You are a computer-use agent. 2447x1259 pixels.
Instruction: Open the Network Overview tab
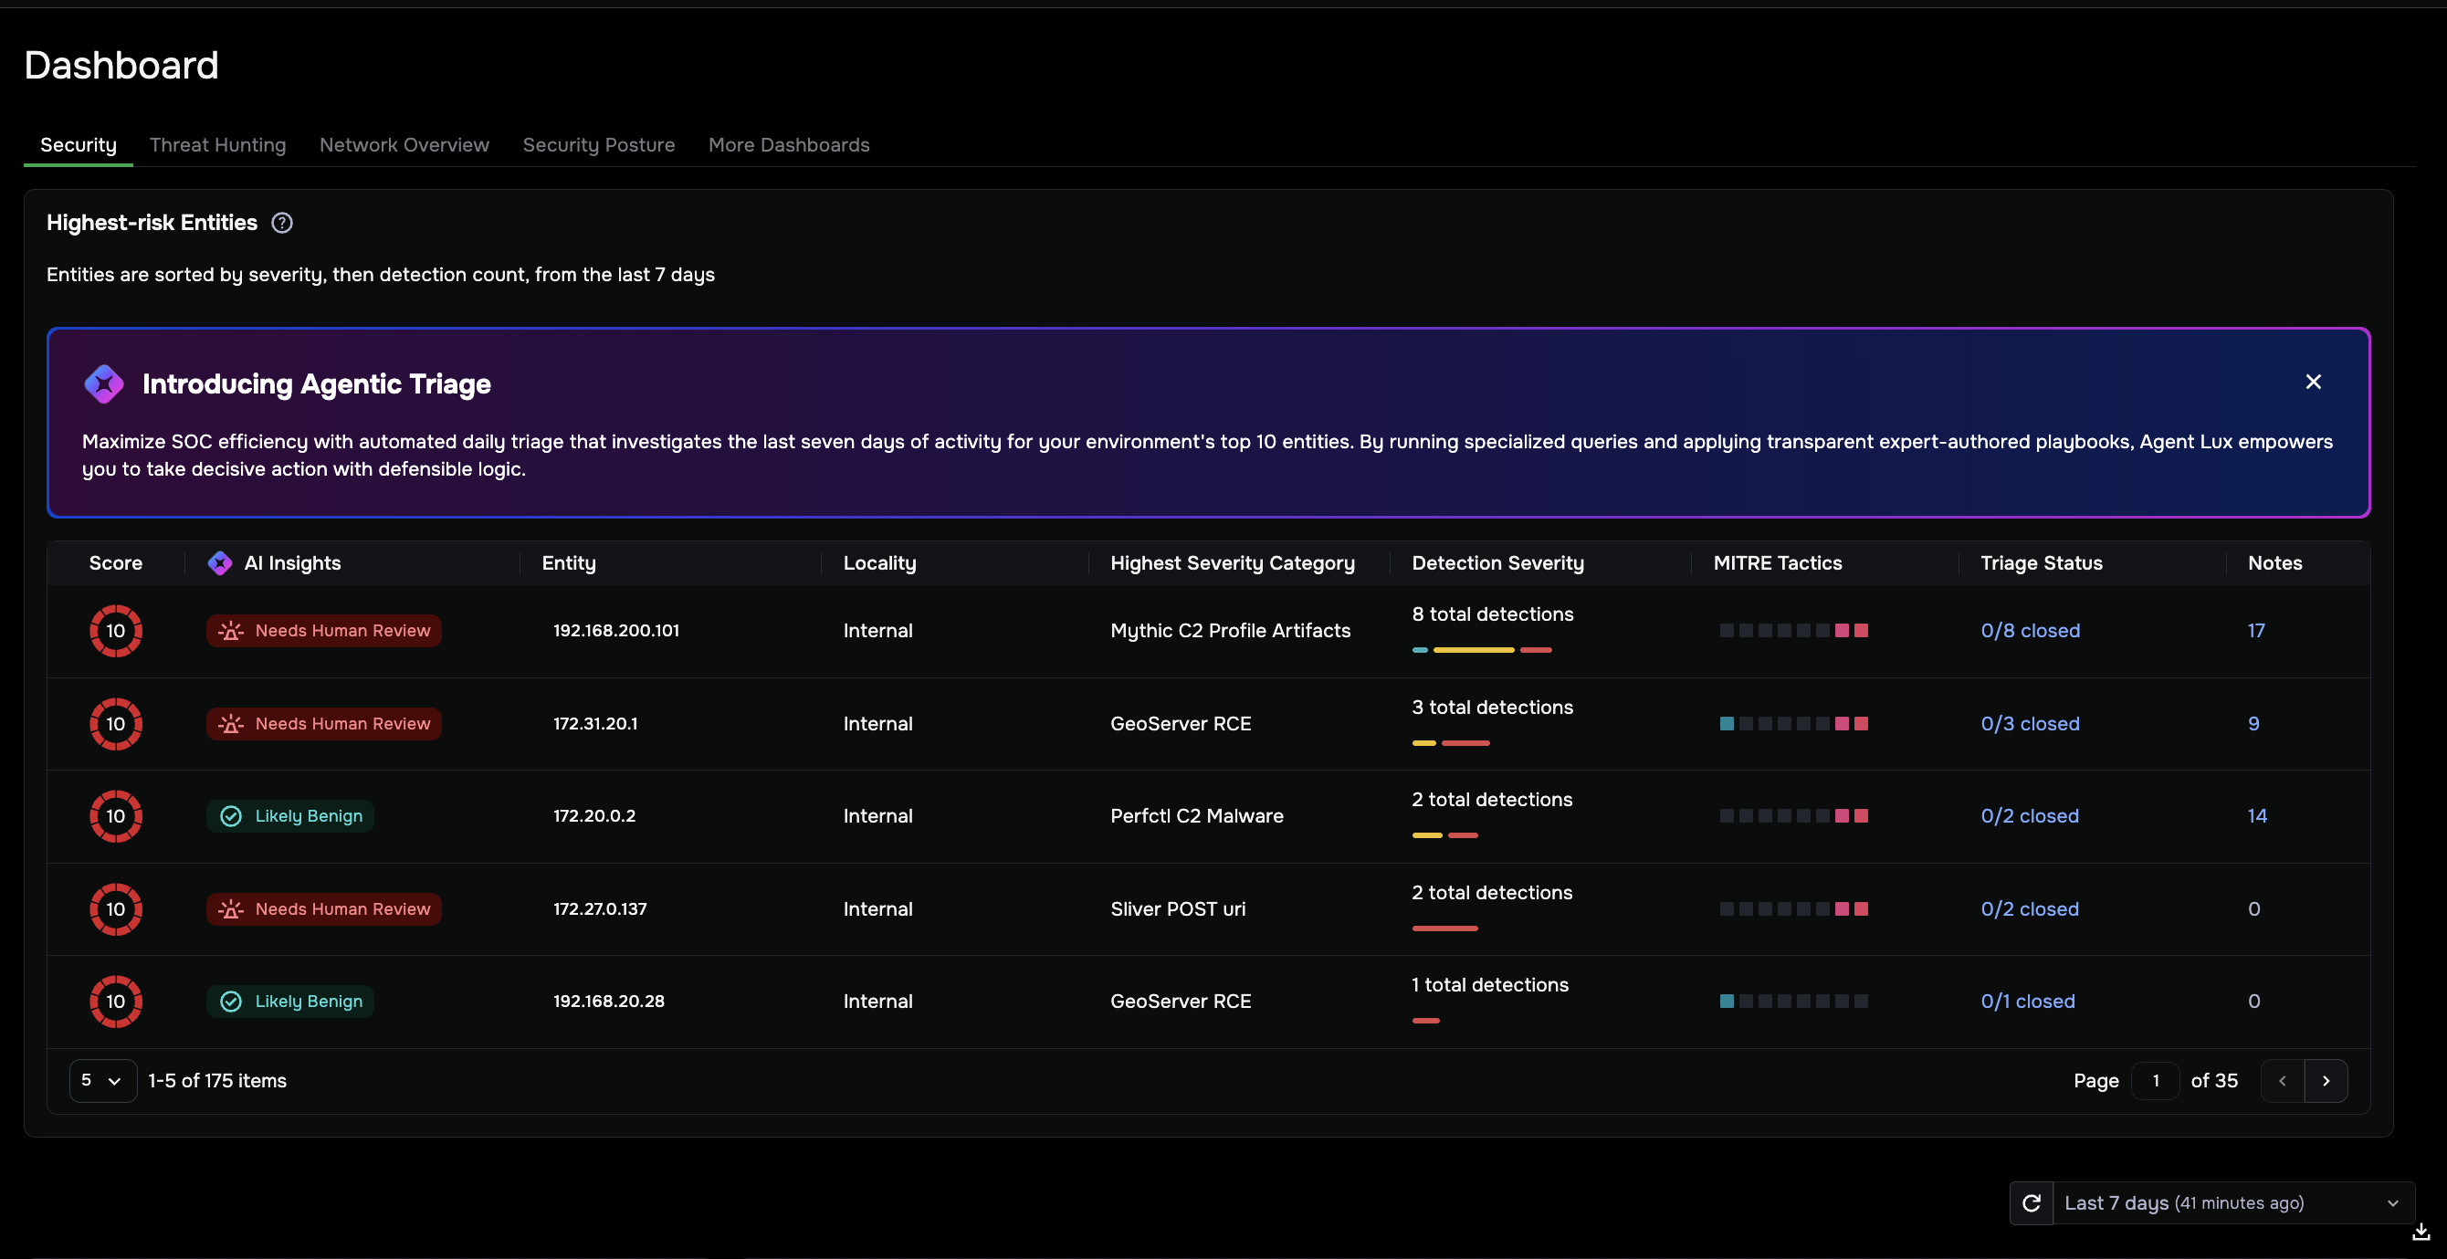(x=404, y=145)
